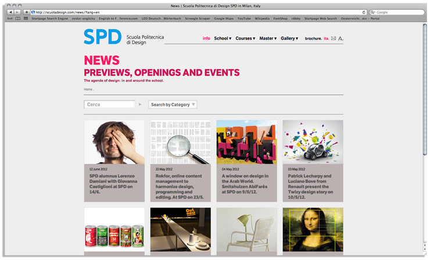430x260 pixels.
Task: Open the Reading List glasses icon
Action: [x=10, y=19]
